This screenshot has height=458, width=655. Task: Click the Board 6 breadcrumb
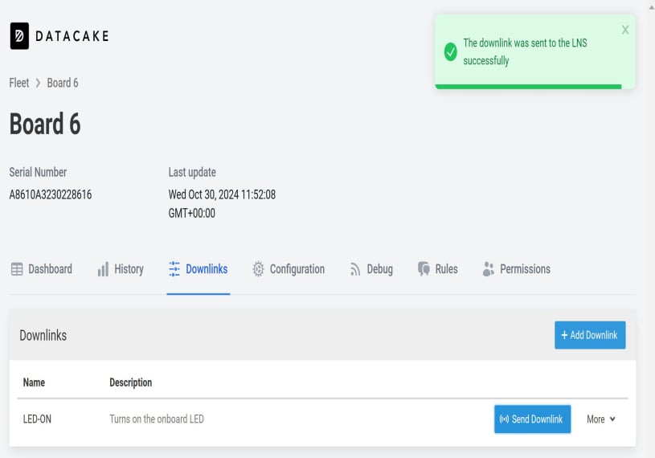click(63, 83)
